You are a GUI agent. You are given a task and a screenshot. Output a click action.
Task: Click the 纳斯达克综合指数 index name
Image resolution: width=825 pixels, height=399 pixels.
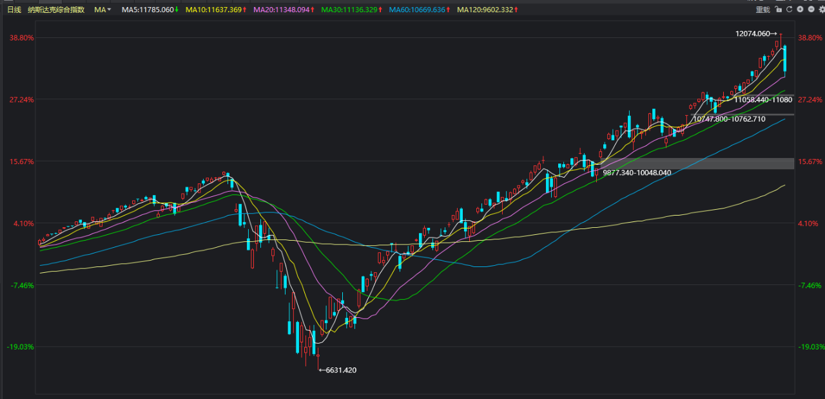(56, 10)
